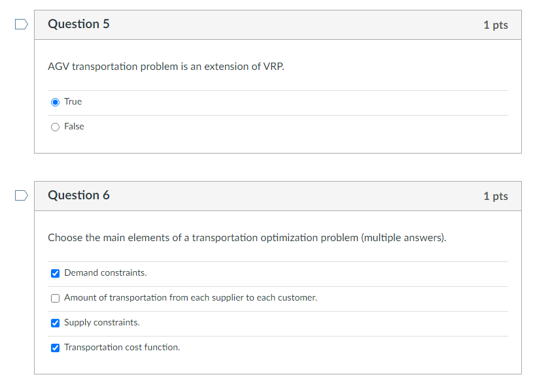Viewport: 550px width, 379px height.
Task: Select the Demand constraints label text
Action: (x=105, y=273)
